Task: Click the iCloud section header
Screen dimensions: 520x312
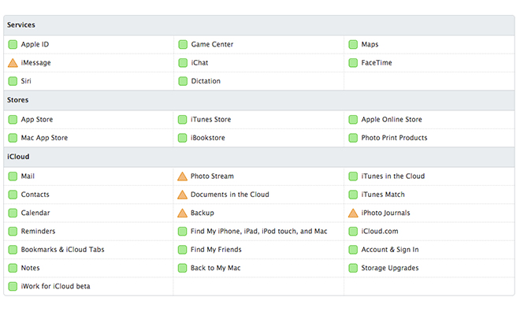Action: (259, 157)
